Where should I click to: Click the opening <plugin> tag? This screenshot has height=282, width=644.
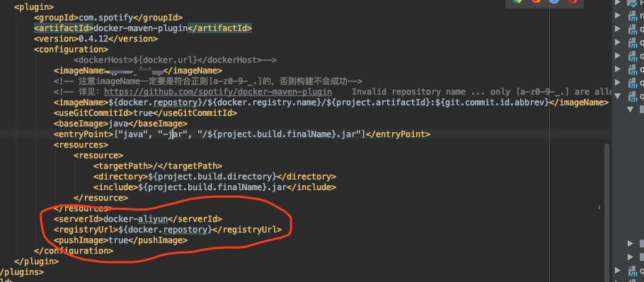[x=34, y=7]
